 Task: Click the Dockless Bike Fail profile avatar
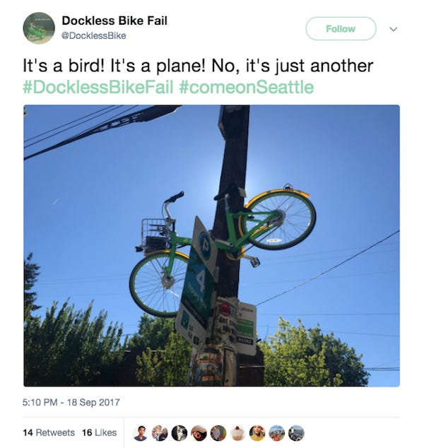click(x=39, y=28)
